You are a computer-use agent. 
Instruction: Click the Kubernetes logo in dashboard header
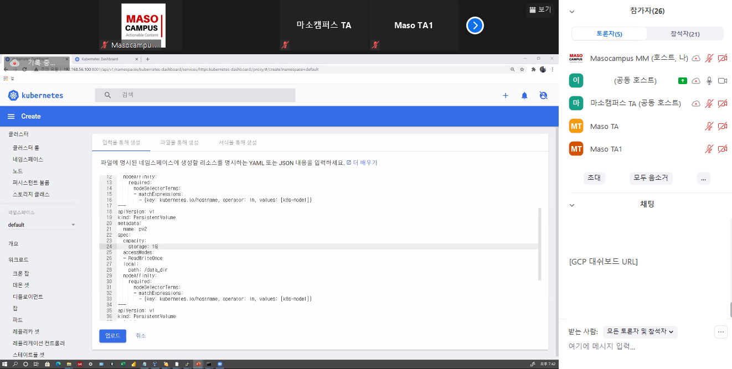(14, 95)
